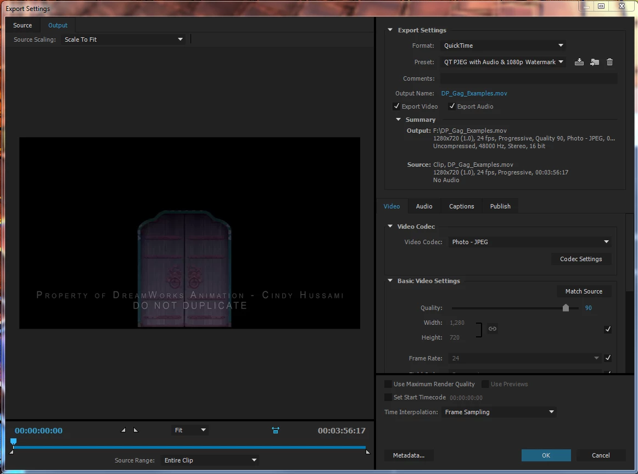Maximize the Export Settings window
The height and width of the screenshot is (474, 638).
coord(601,5)
